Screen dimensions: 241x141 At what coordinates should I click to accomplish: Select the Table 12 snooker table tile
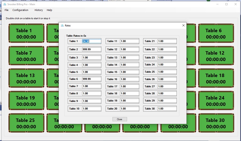(x=216, y=56)
